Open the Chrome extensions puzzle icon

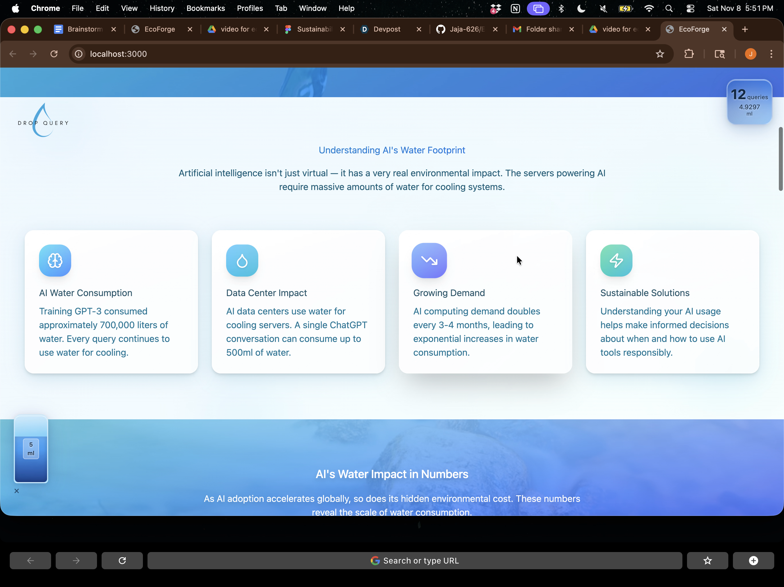pos(689,54)
